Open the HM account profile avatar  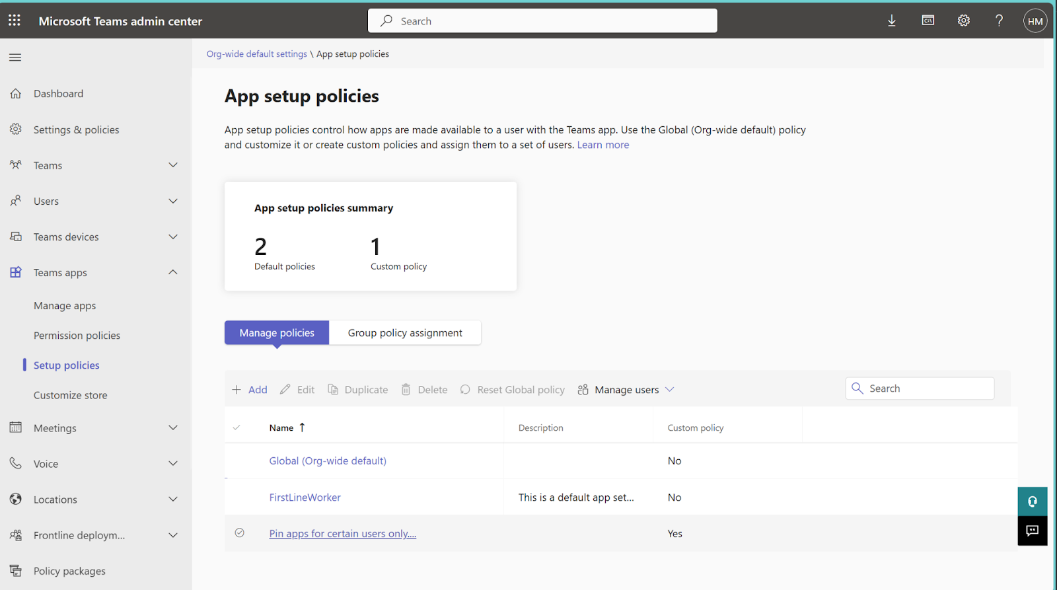point(1035,21)
